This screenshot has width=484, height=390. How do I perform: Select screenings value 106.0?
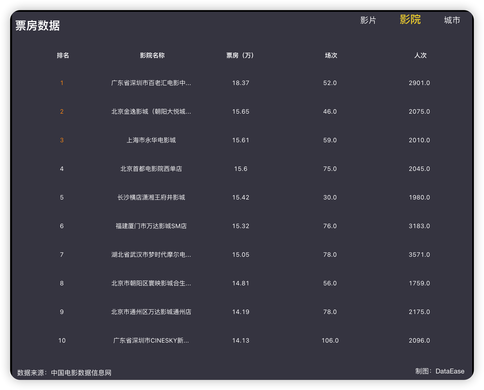tap(330, 341)
